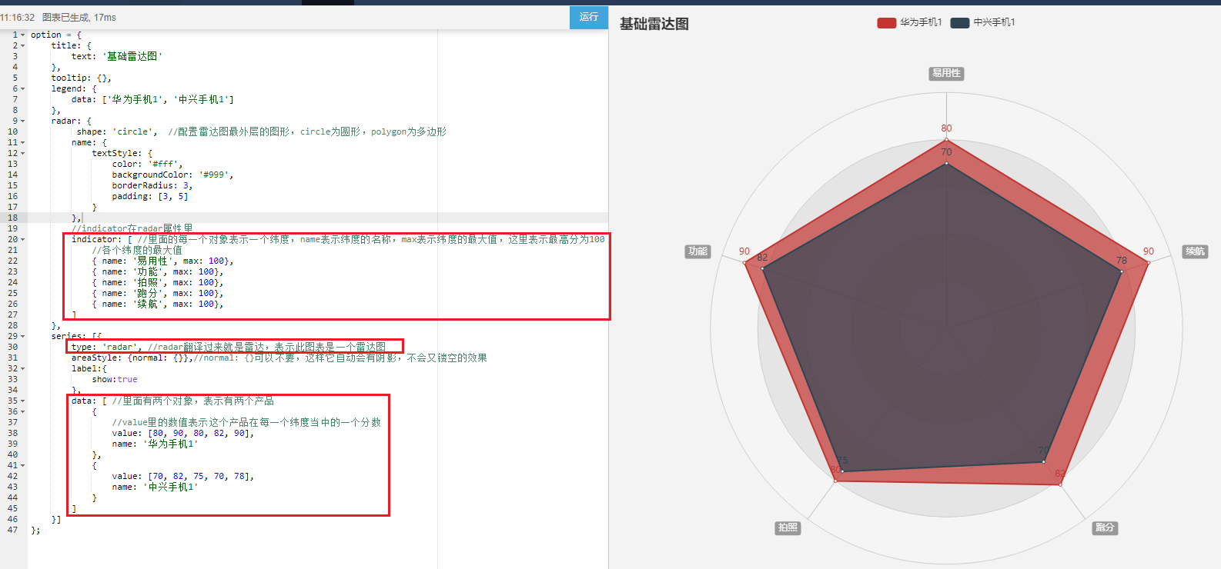Viewport: 1221px width, 569px height.
Task: Click value: [80, 90, 80, 82, 90] line
Action: tap(183, 434)
